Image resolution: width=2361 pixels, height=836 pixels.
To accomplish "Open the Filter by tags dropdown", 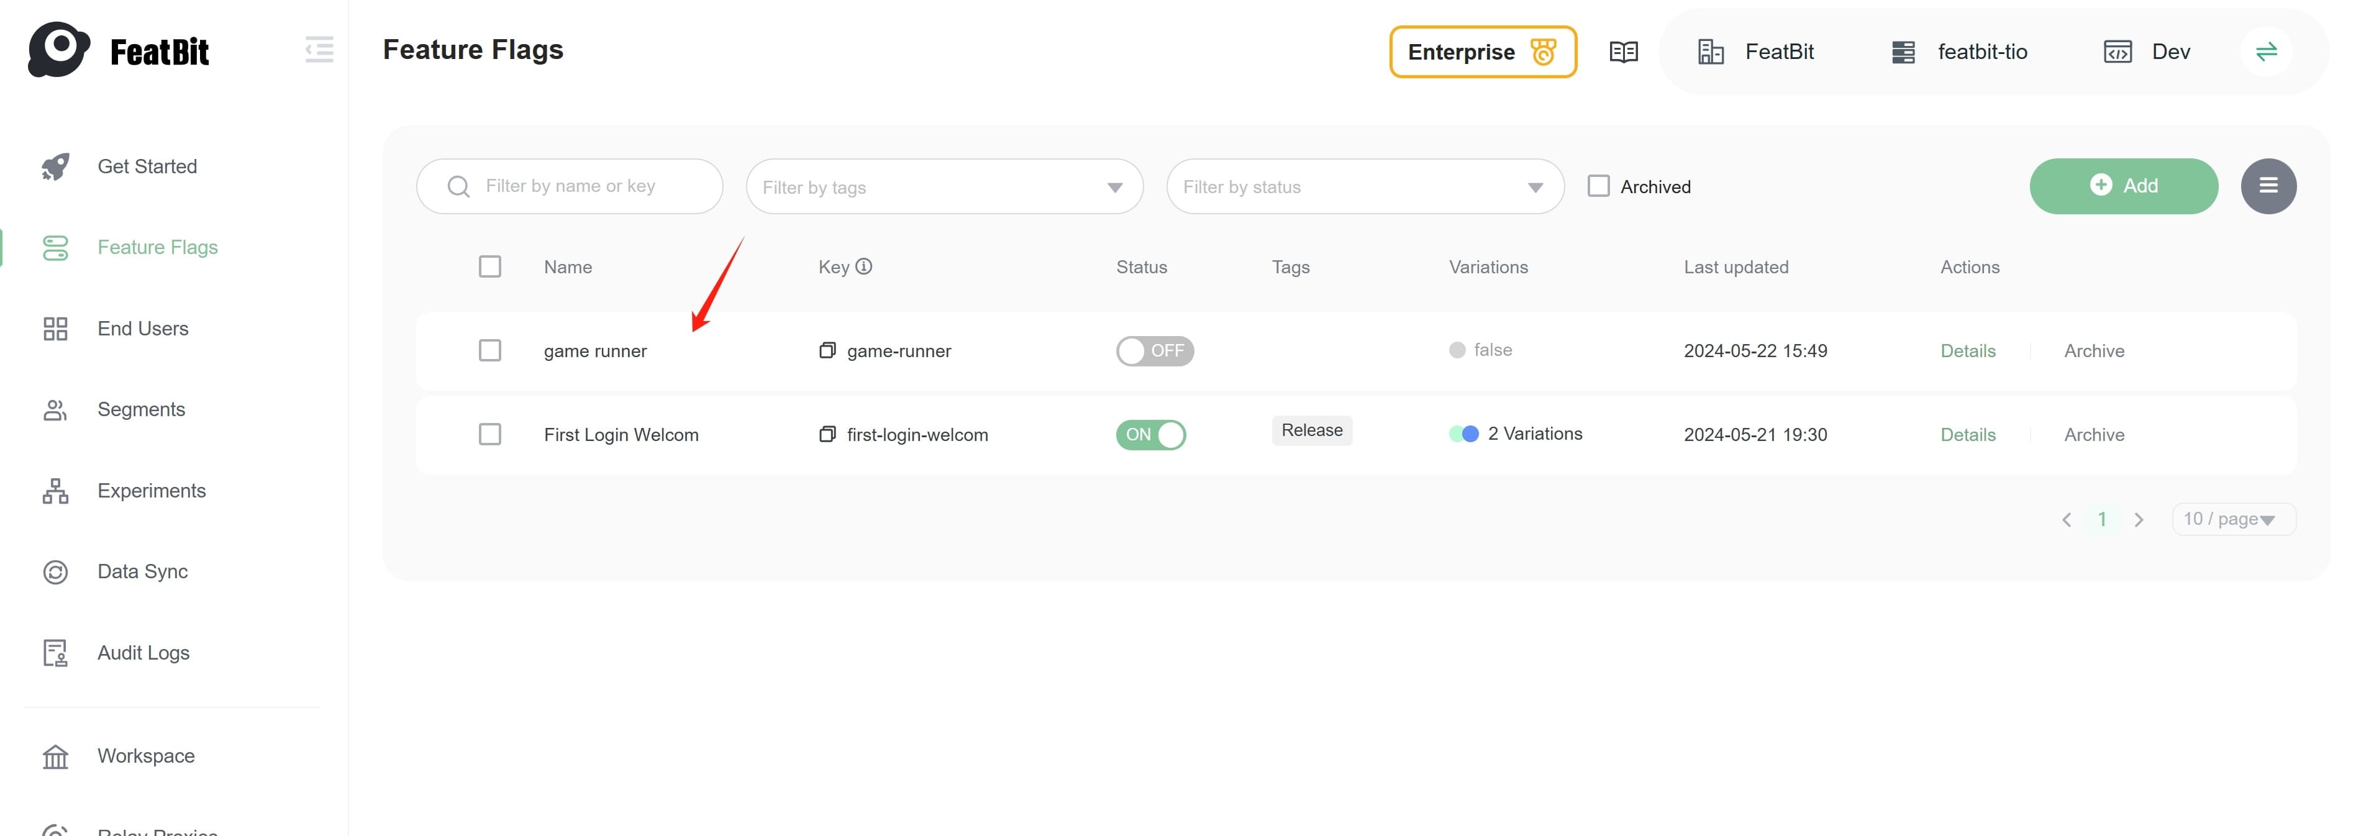I will coord(944,187).
